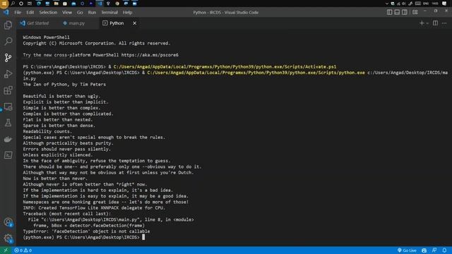Screen dimensions: 452x254
Task: Open the Help menu
Action: click(127, 13)
